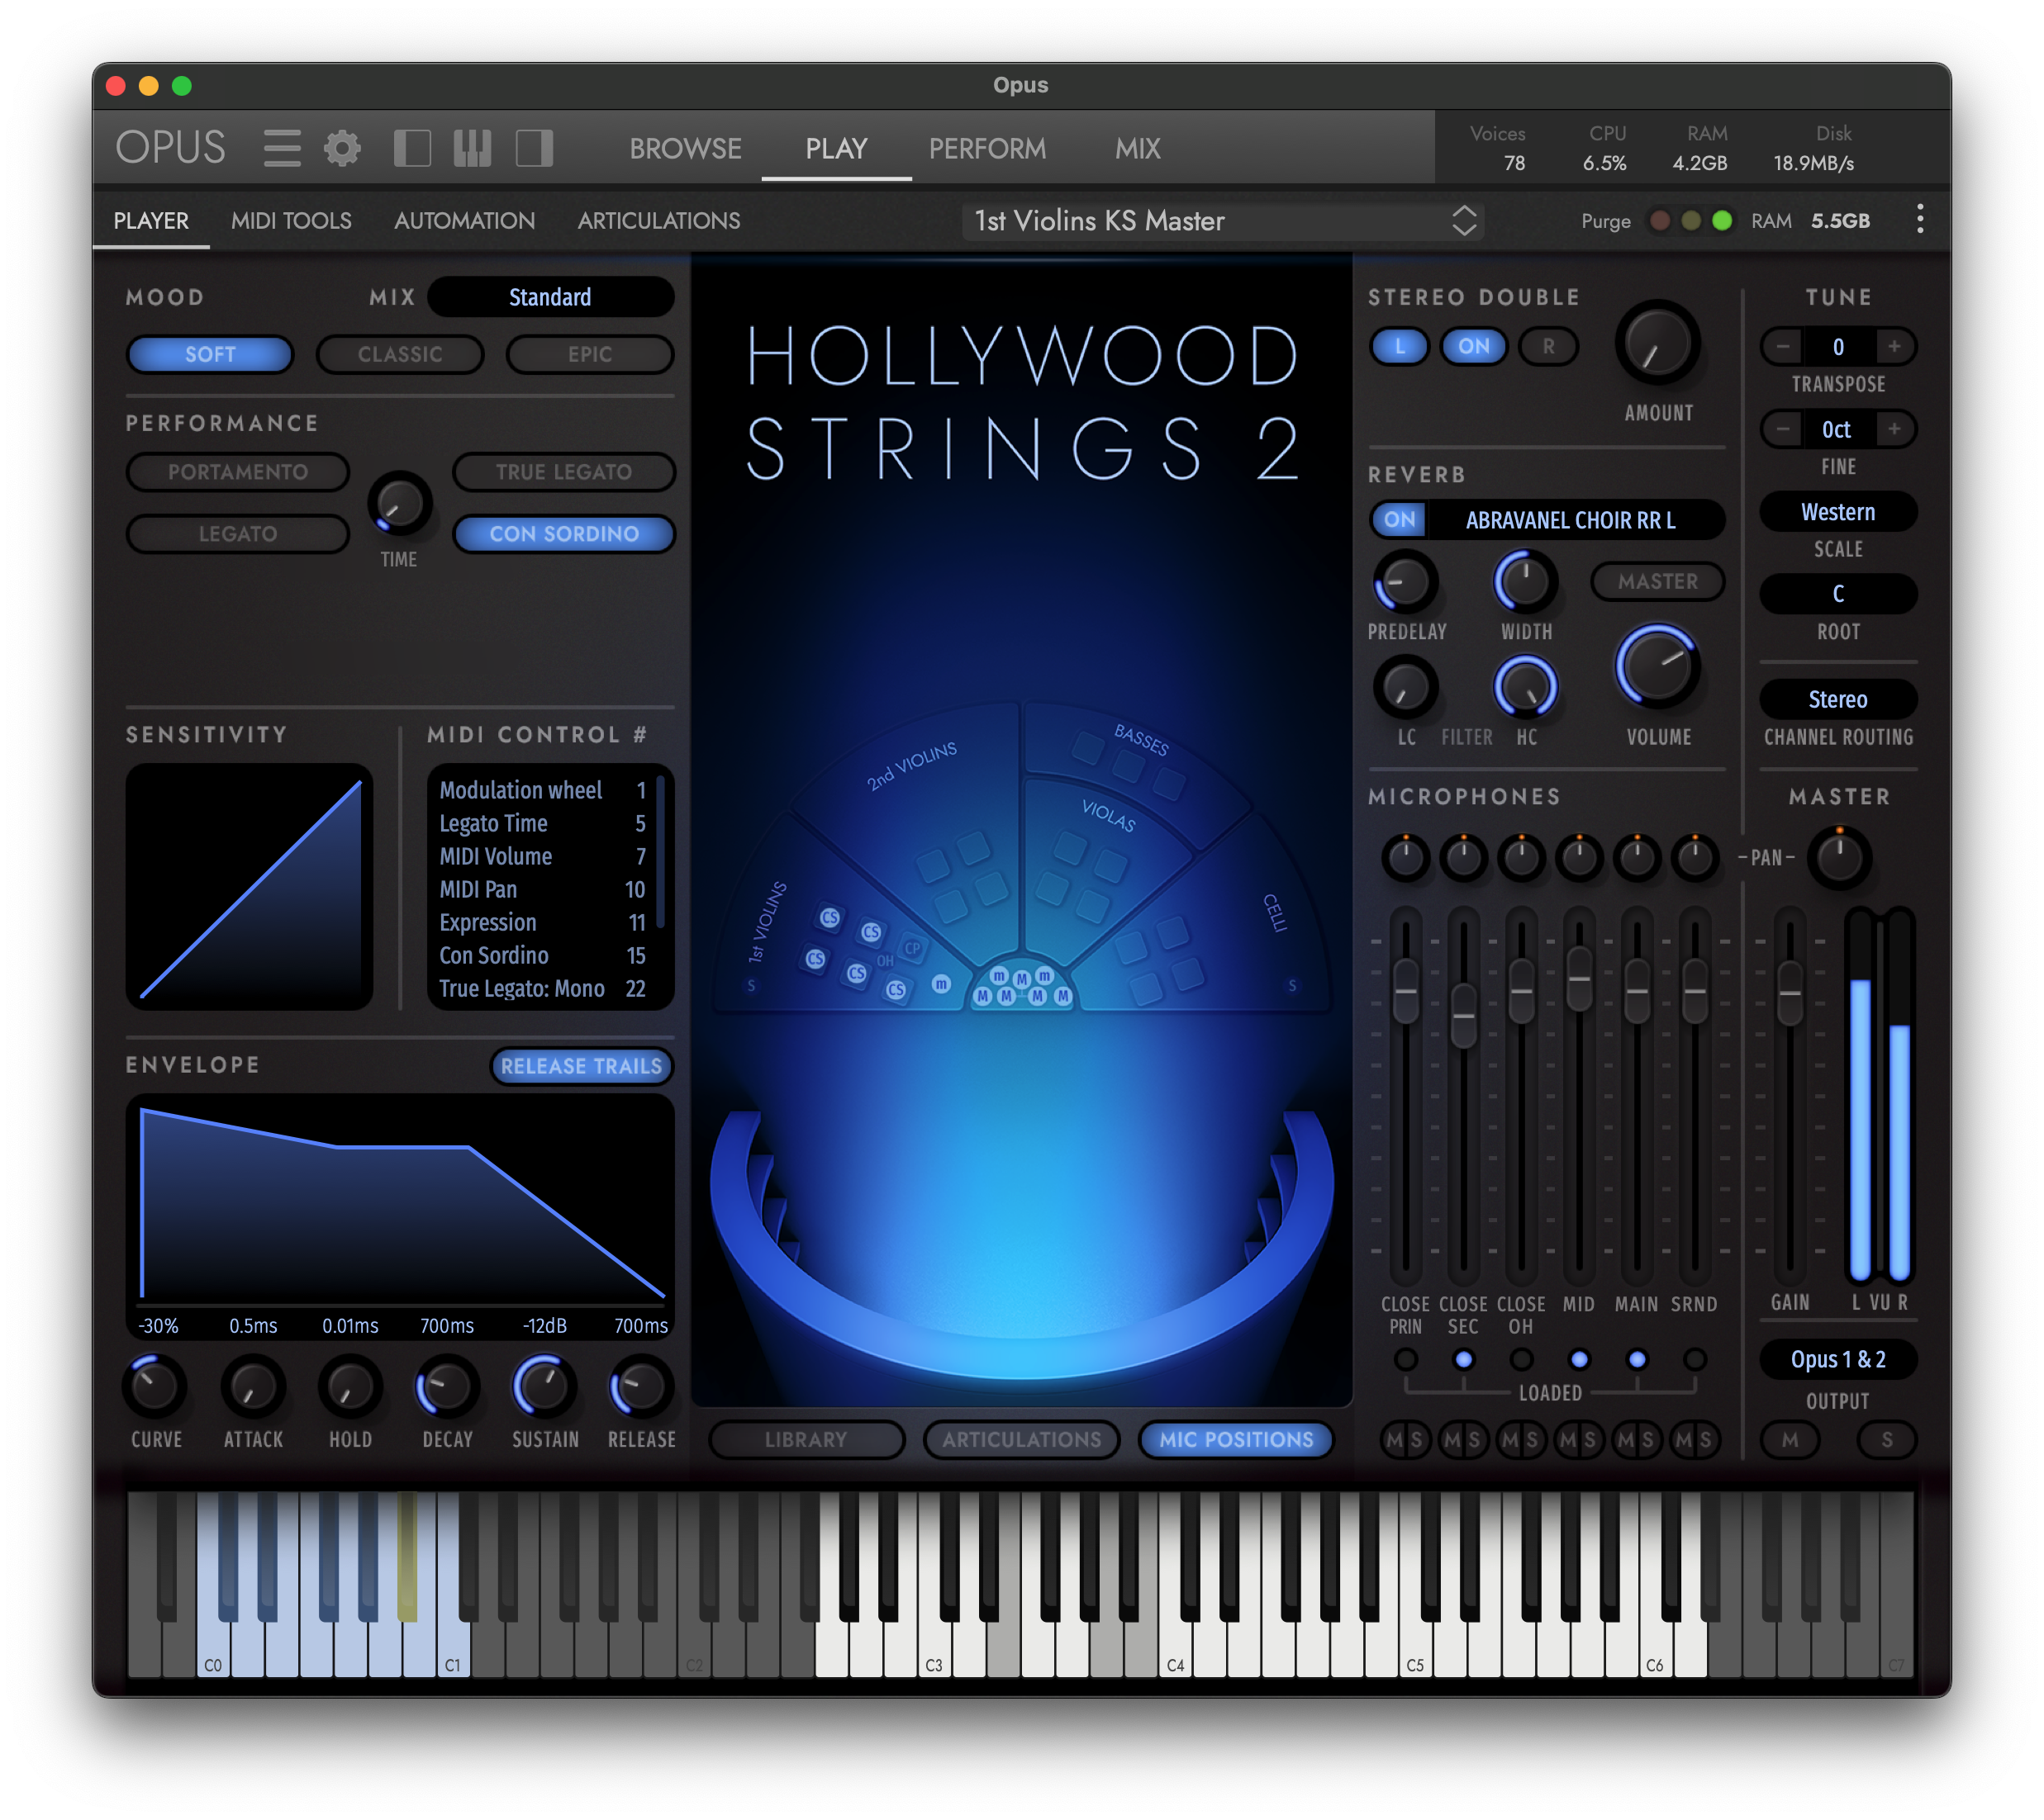
Task: Toggle the Stereo Double L channel
Action: point(1399,346)
